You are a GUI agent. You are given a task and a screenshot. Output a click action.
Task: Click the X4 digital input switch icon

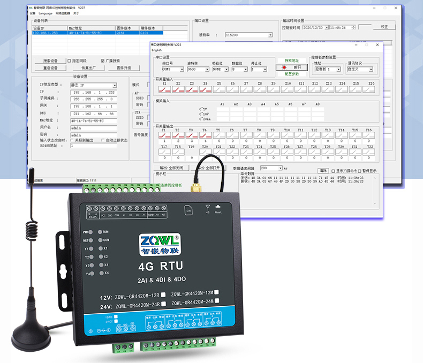tap(205, 89)
